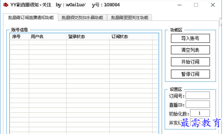
Task: Sort by the 用户名 column header
Action: click(x=48, y=37)
